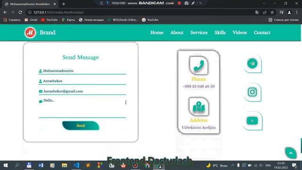Open ENG language switcher in tray
The image size is (302, 170).
pyautogui.click(x=268, y=165)
